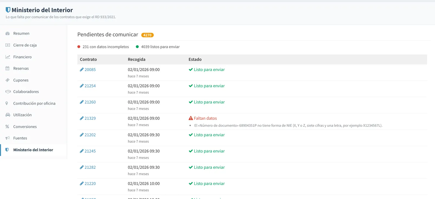Click the Fuentes megaphone icon
The height and width of the screenshot is (199, 435).
coord(8,138)
